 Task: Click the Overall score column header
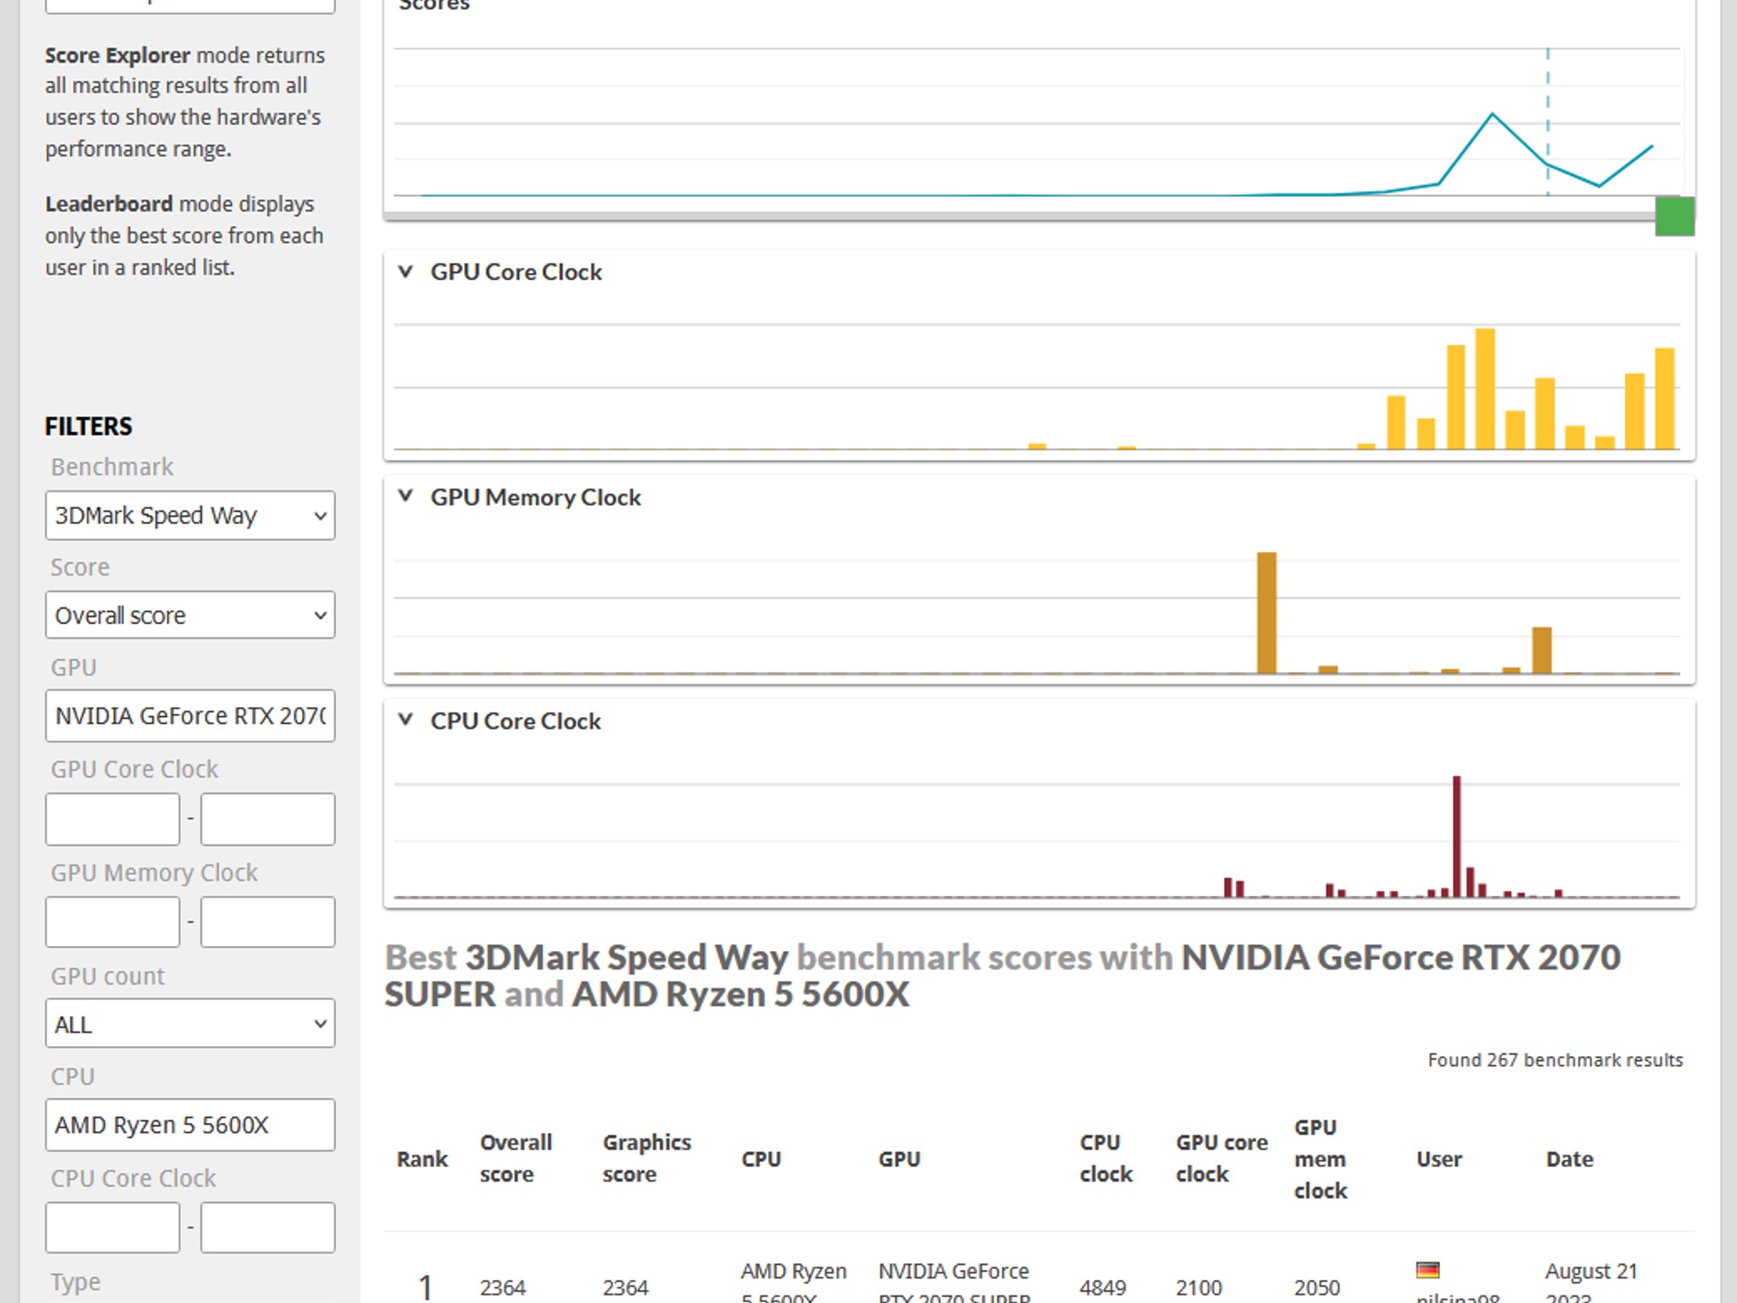tap(516, 1158)
